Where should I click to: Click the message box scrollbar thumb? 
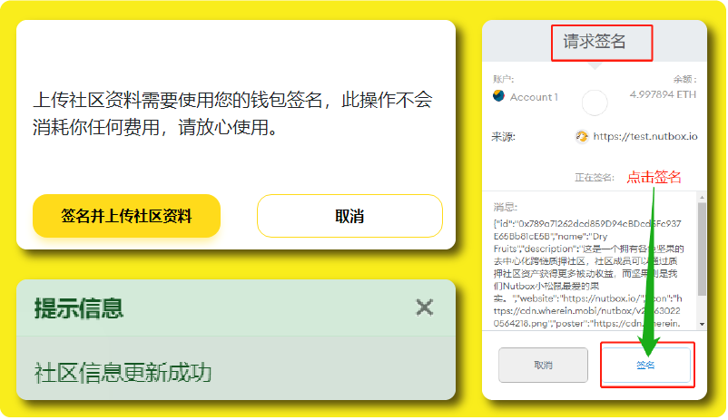702,249
